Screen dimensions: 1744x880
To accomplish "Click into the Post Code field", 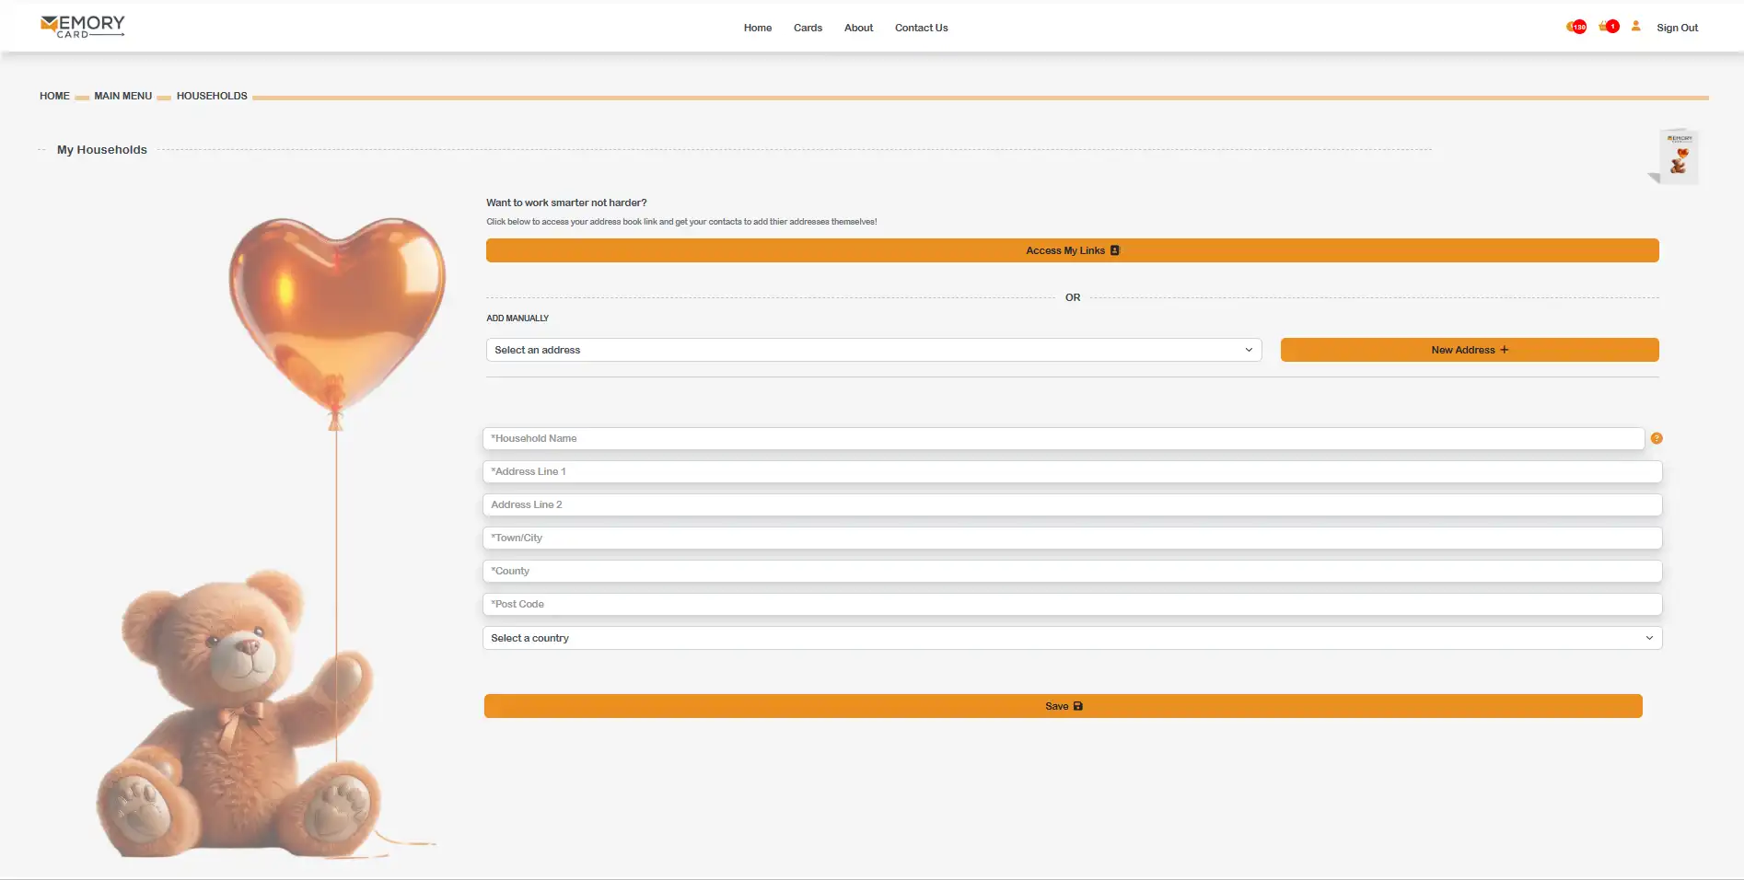I will [1072, 604].
